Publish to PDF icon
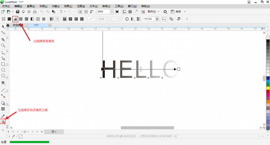This screenshot has height=145, width=270. point(92,12)
